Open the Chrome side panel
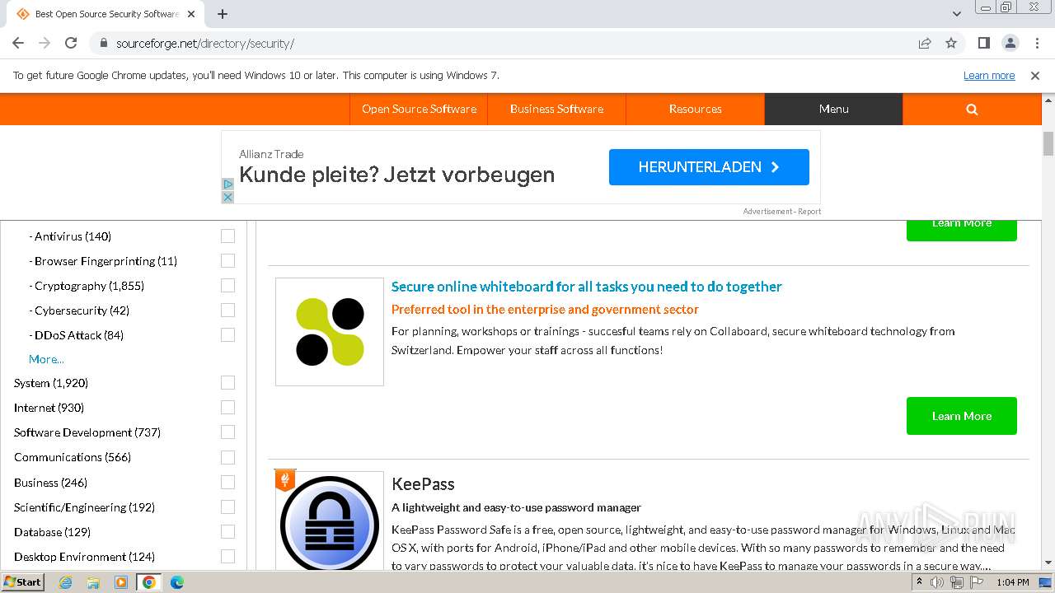Viewport: 1055px width, 593px height. tap(984, 43)
